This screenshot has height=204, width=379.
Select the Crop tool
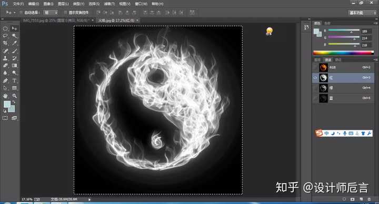click(x=5, y=43)
